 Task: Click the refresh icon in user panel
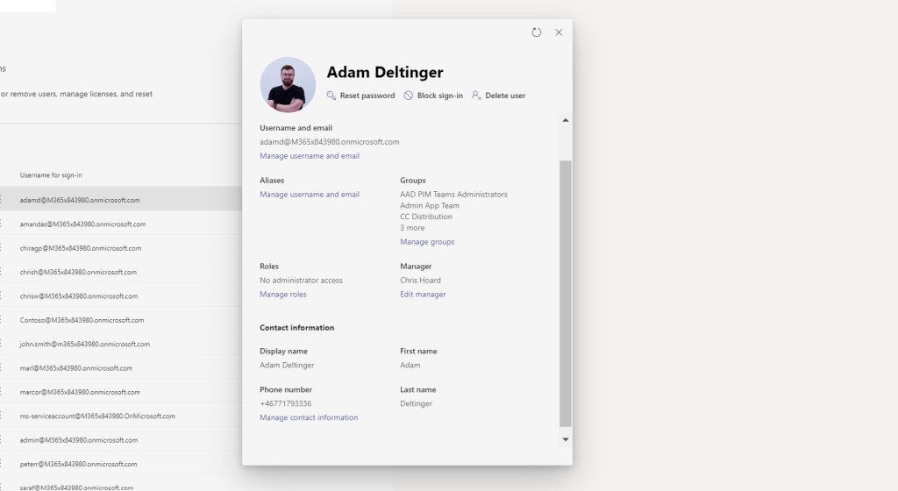pyautogui.click(x=537, y=32)
